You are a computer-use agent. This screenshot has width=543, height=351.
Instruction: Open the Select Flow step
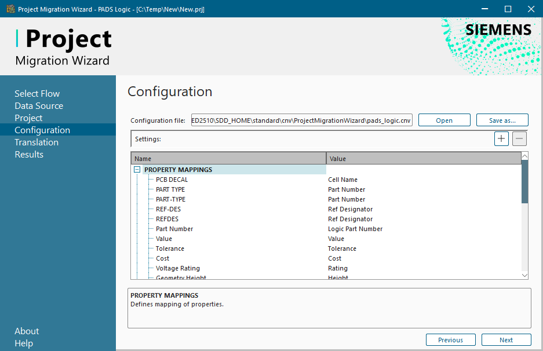click(37, 93)
